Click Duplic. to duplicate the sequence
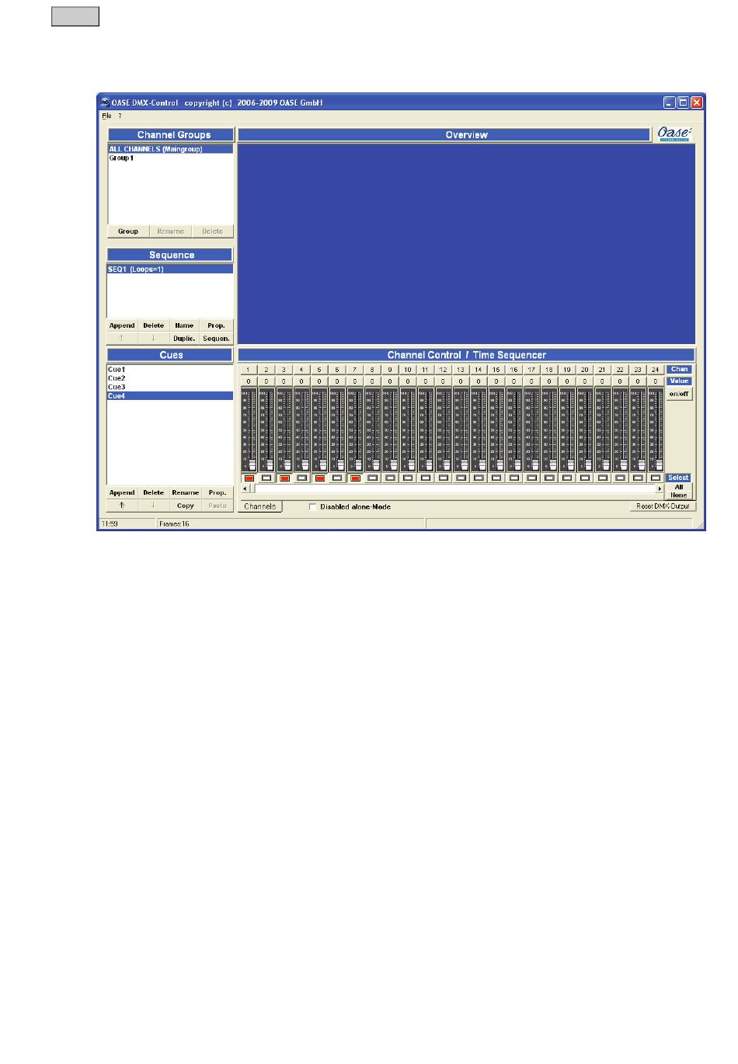This screenshot has height=1064, width=738. 184,338
